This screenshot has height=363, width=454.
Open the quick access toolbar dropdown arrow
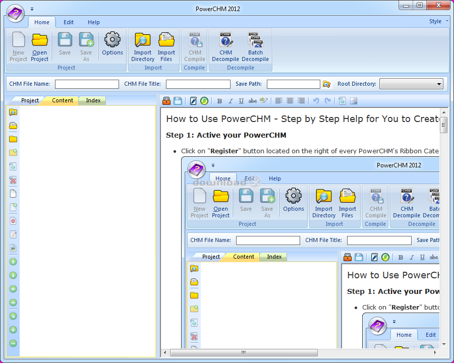point(32,9)
